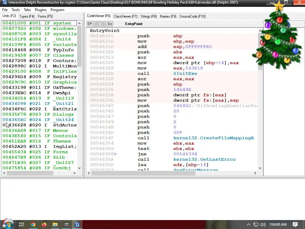Open 7-Zip from the taskbar
Image resolution: width=305 pixels, height=229 pixels.
[x=66, y=225]
